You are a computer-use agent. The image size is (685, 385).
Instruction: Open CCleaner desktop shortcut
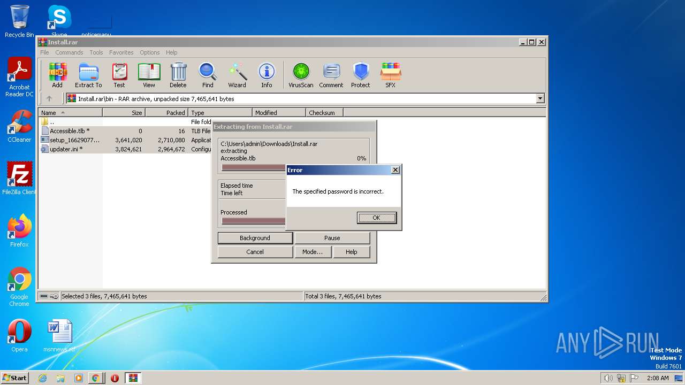tap(19, 126)
